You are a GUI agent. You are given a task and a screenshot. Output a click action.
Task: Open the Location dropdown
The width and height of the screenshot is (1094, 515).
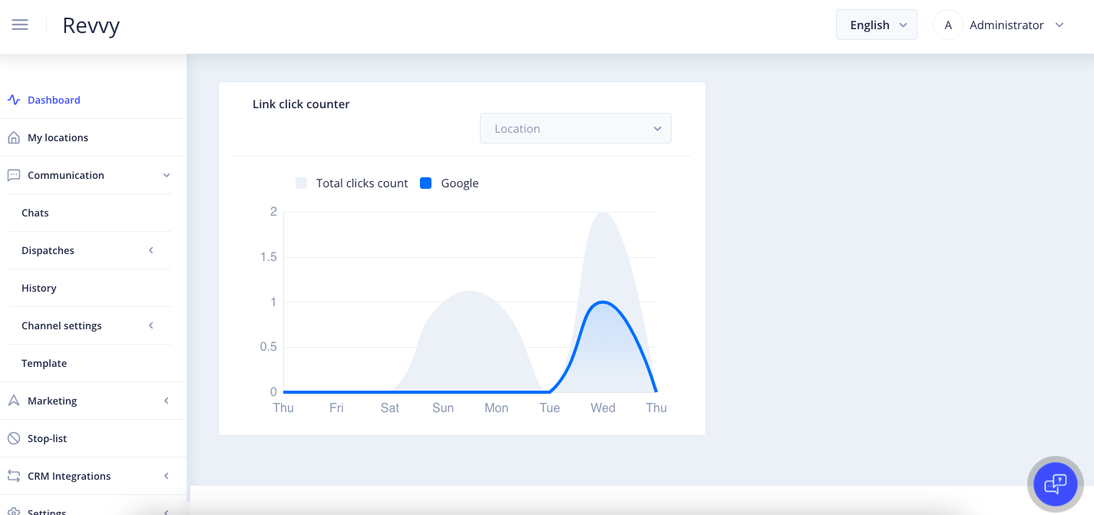click(575, 128)
